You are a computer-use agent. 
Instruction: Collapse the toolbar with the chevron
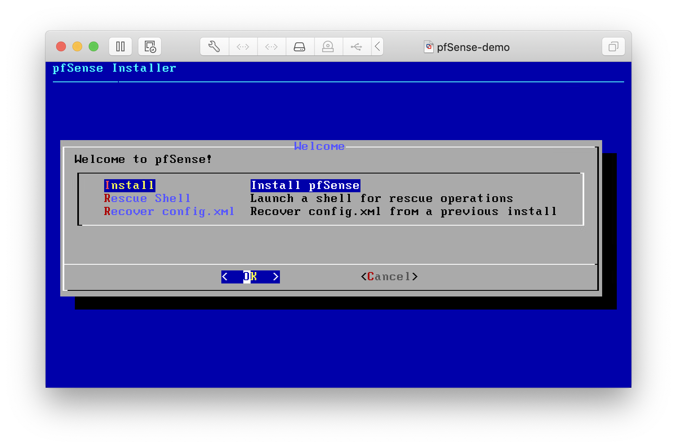point(378,46)
